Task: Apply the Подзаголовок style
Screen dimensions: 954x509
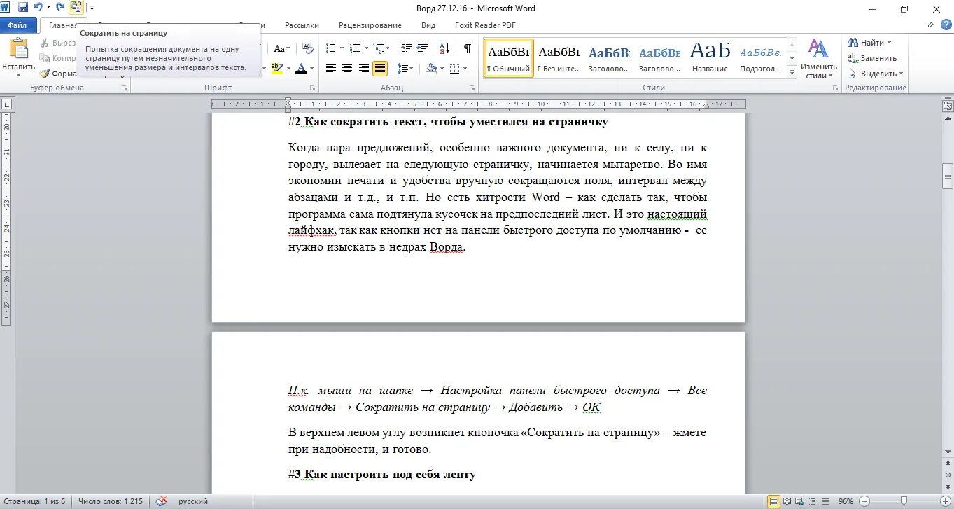Action: (760, 58)
